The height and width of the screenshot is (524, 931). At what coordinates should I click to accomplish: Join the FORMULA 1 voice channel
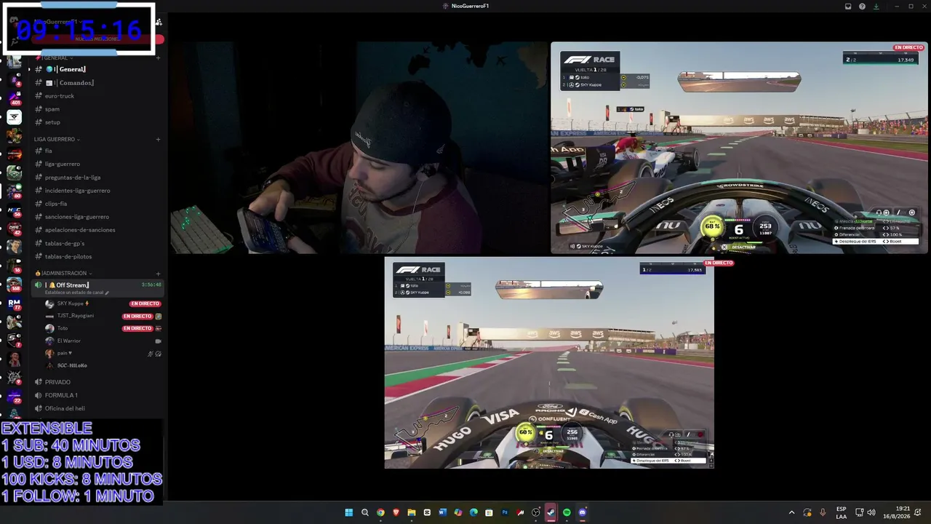pos(98,395)
